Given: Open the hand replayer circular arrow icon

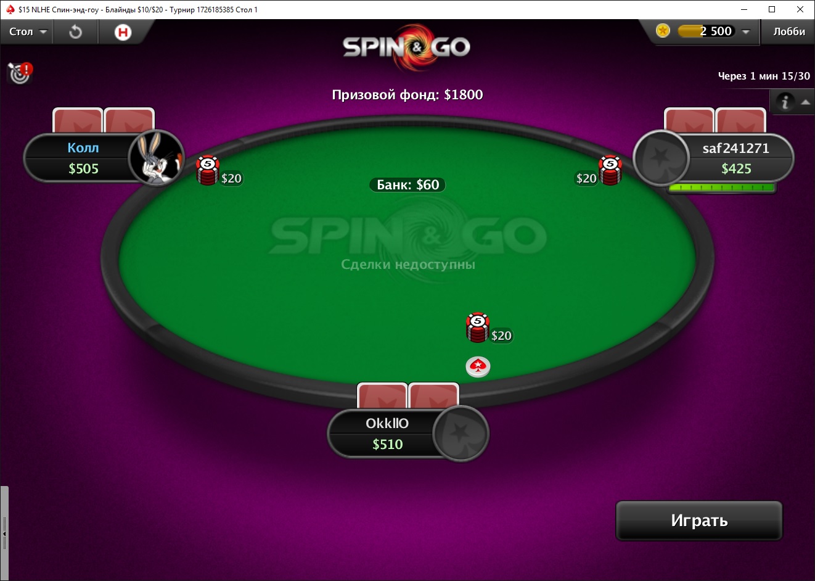Looking at the screenshot, I should (75, 31).
